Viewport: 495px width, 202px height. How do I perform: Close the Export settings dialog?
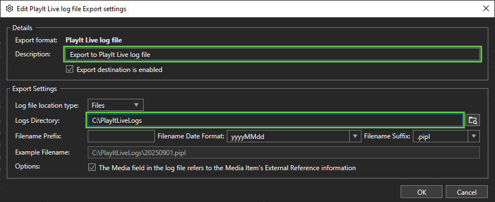coord(486,9)
